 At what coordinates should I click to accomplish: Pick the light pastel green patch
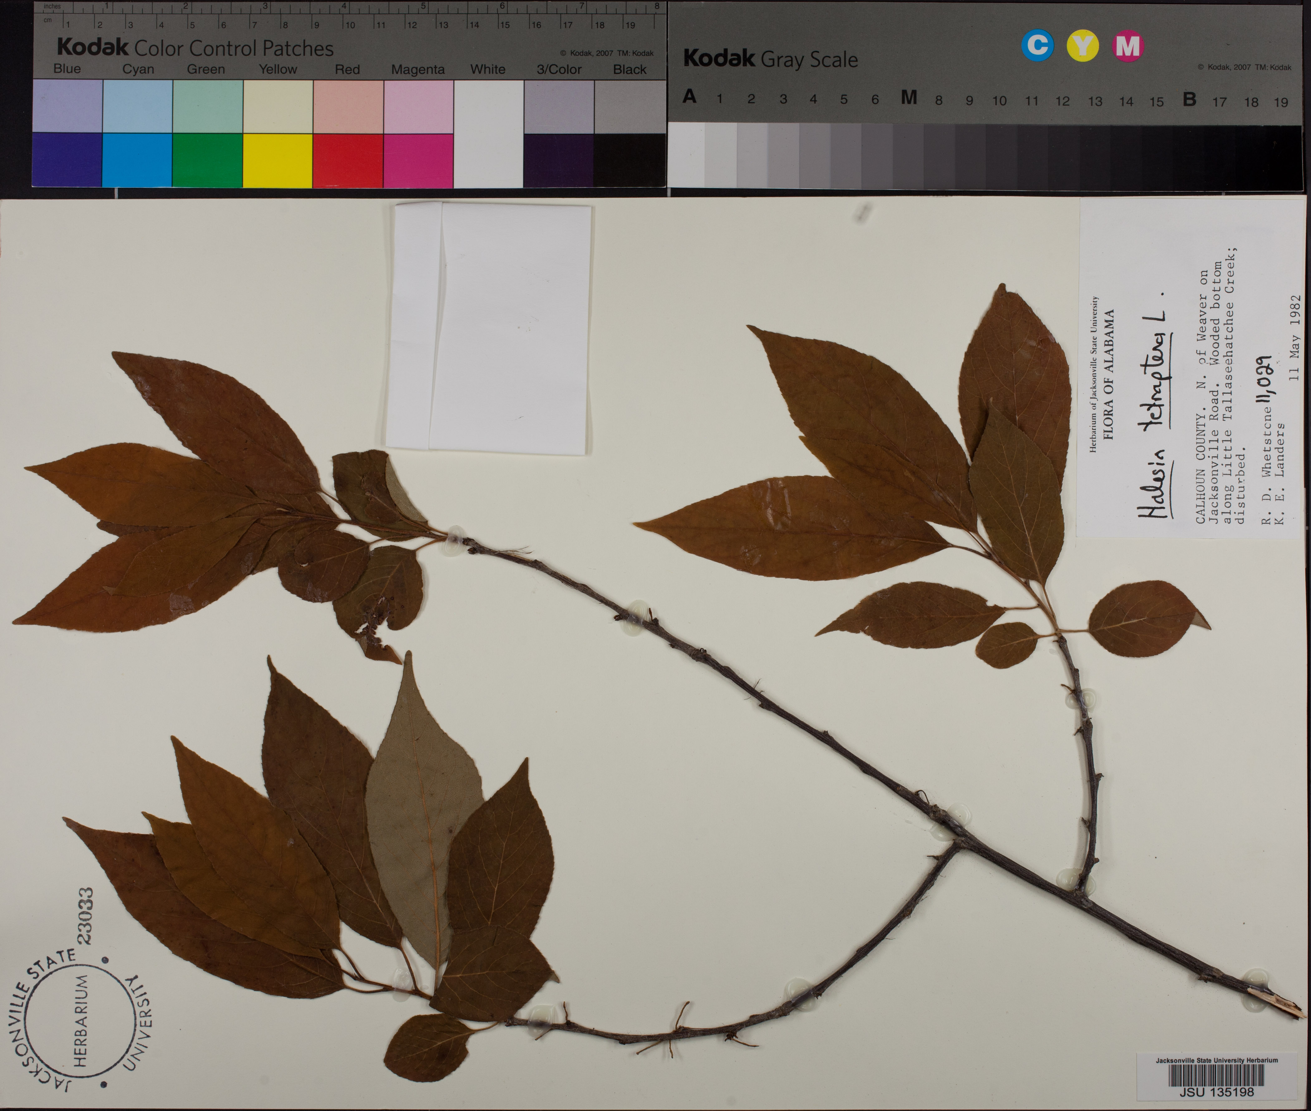[208, 106]
